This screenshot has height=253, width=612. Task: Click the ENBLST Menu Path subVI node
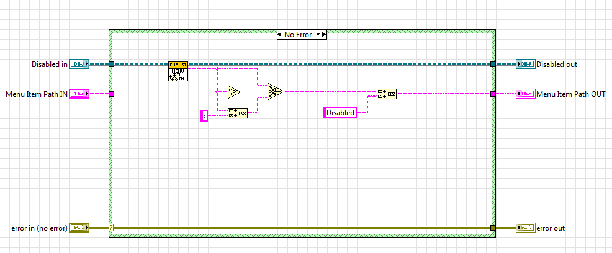point(178,72)
